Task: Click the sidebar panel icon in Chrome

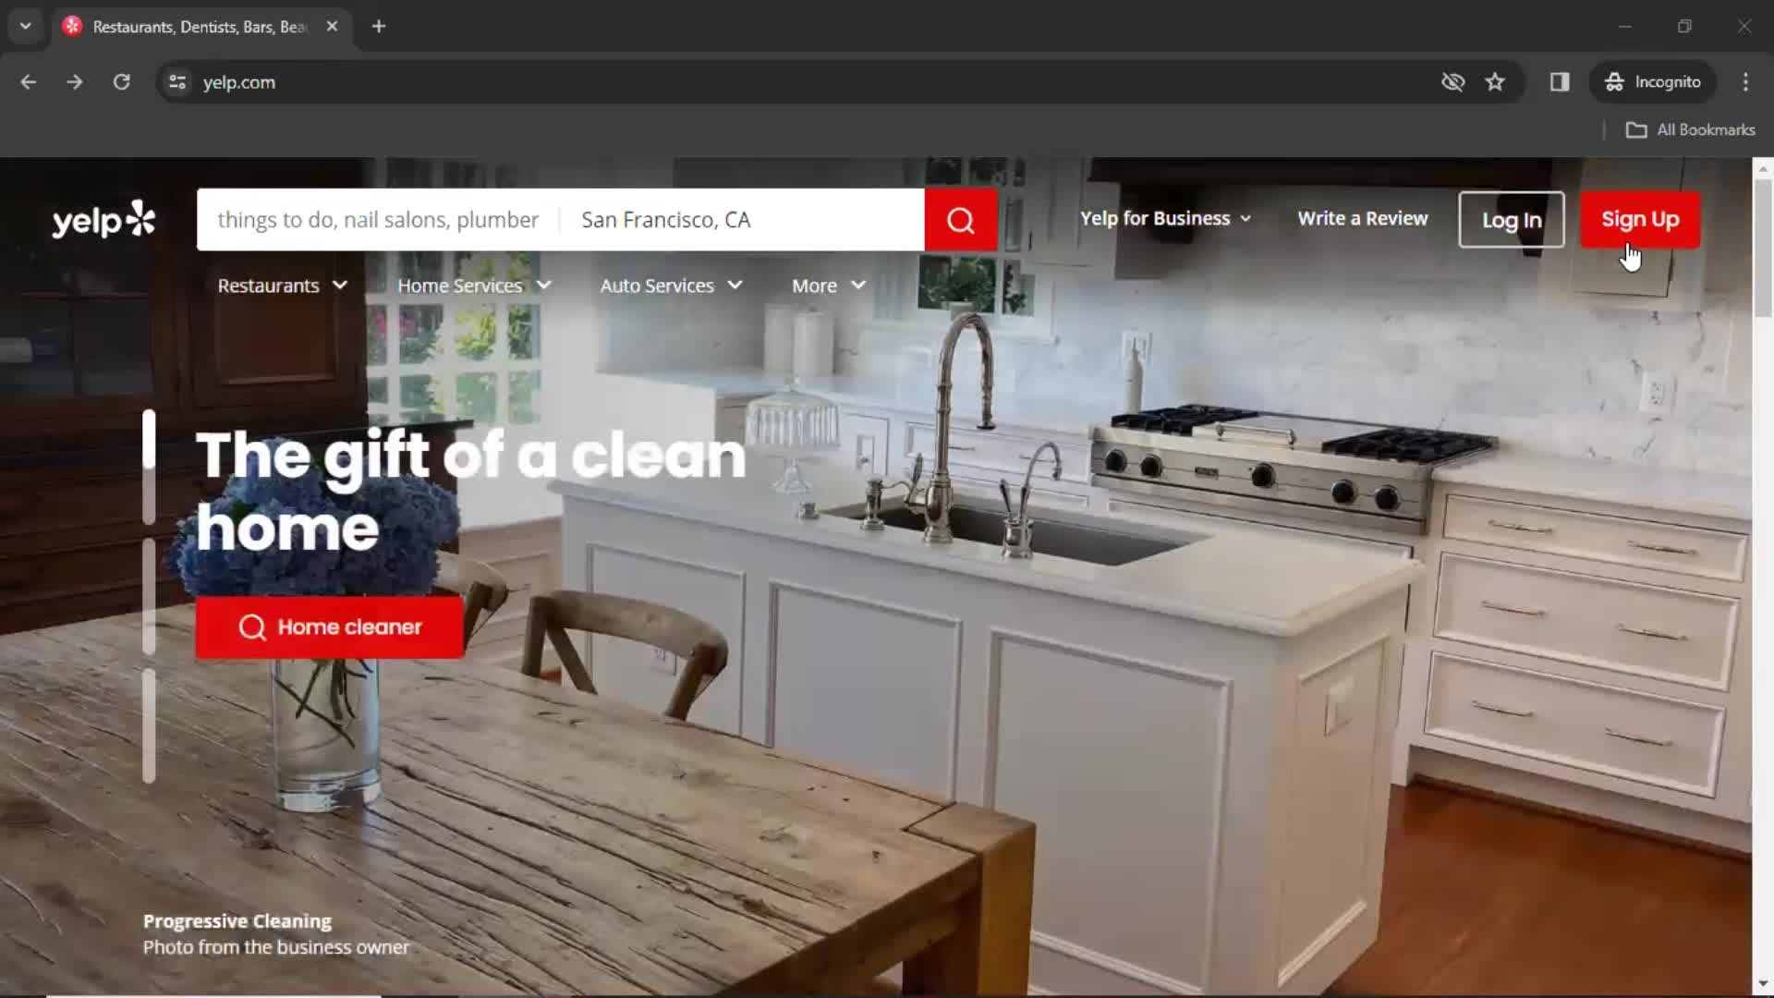Action: click(1561, 81)
